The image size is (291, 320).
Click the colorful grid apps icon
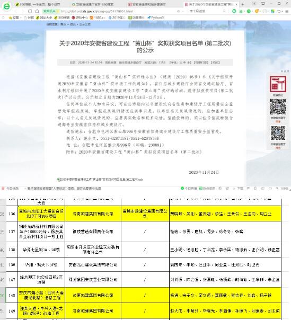pos(272,11)
